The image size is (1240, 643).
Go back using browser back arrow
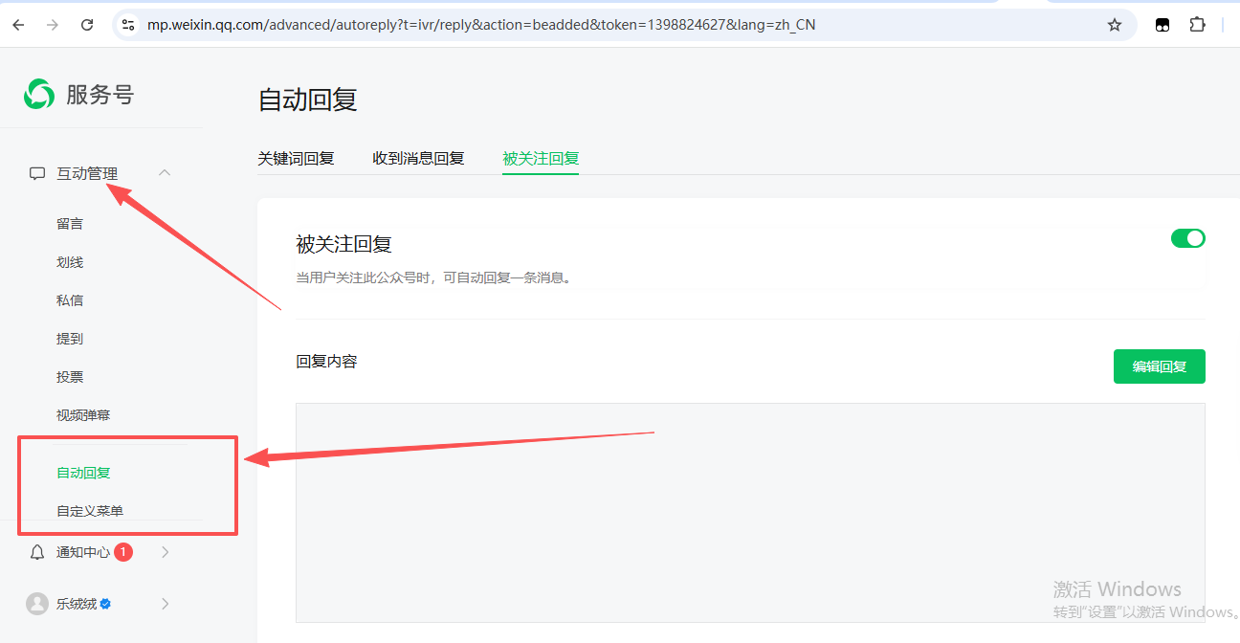click(x=19, y=25)
